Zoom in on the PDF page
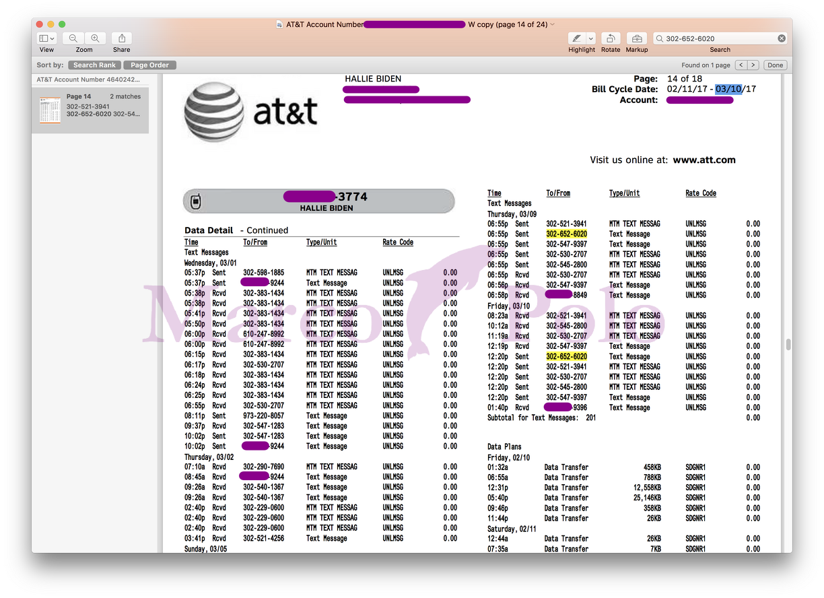824x598 pixels. coord(95,38)
